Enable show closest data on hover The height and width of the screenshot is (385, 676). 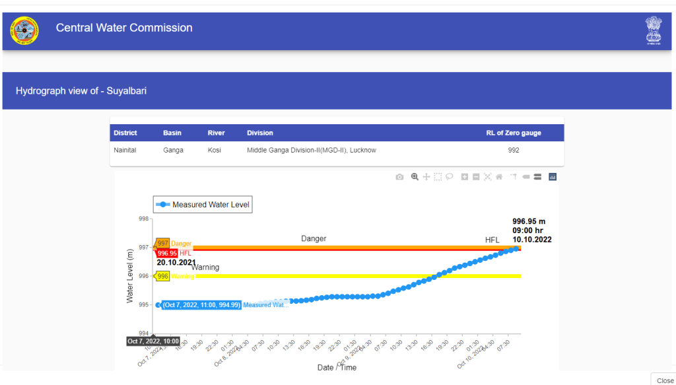tap(526, 177)
